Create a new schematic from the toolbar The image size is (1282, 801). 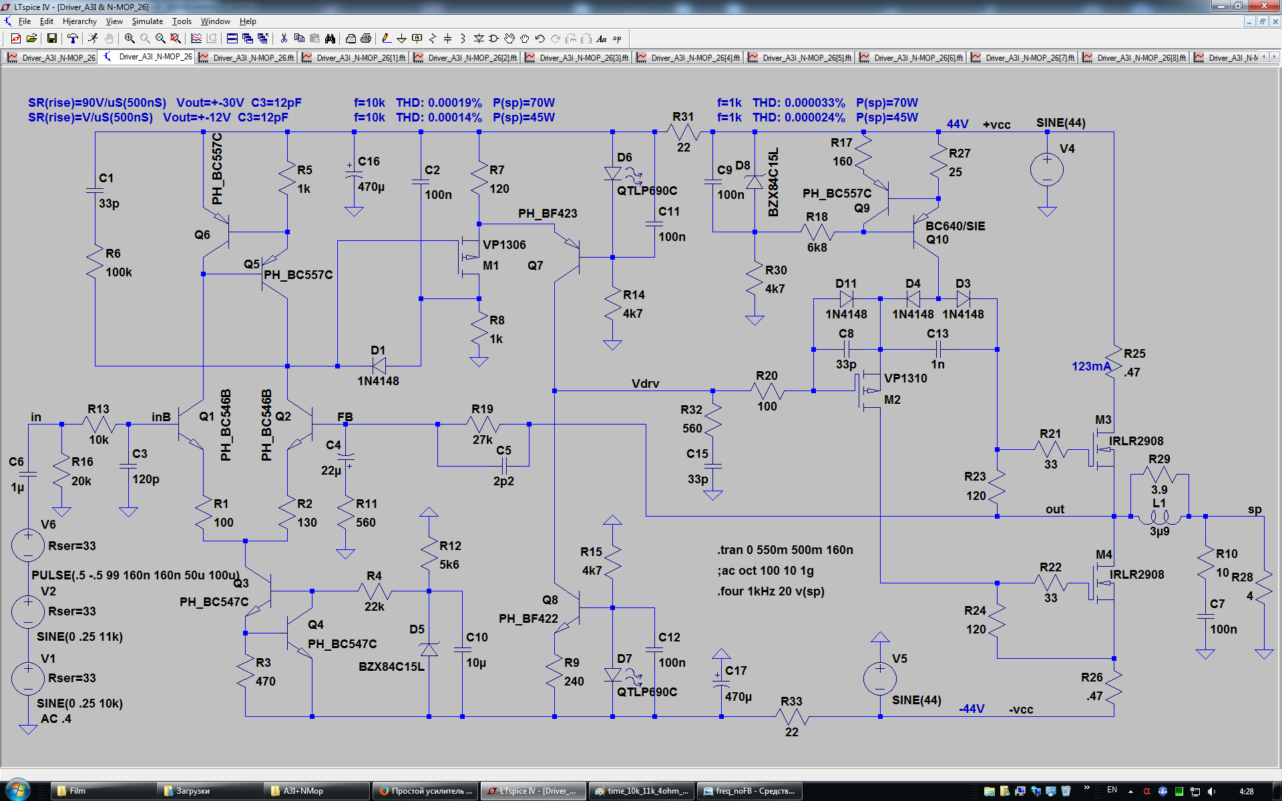[15, 39]
